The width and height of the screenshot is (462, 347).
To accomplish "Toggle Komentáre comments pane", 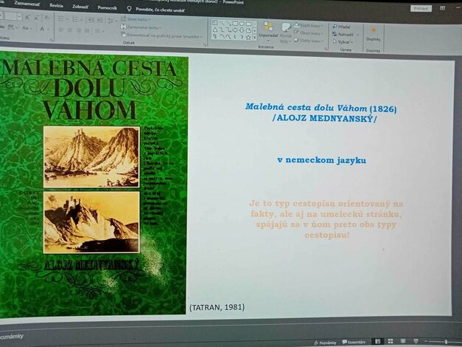I will [354, 343].
